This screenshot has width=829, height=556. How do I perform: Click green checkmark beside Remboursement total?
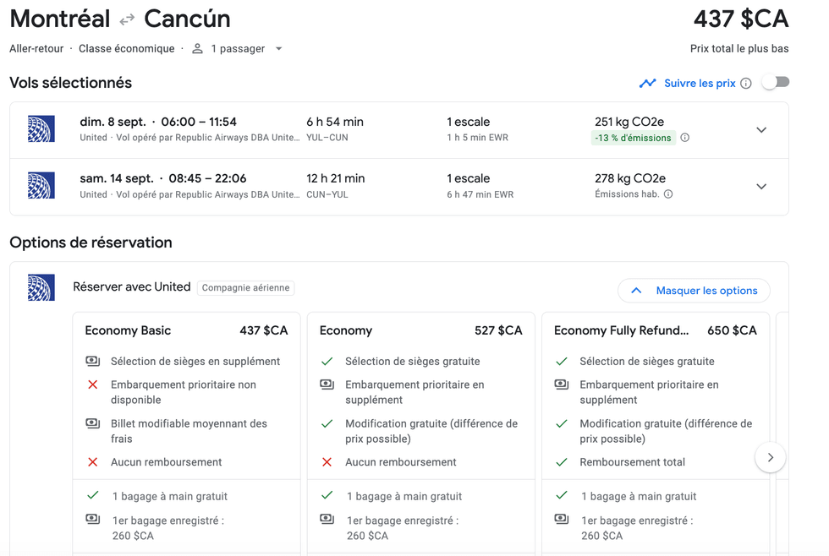[x=561, y=461]
